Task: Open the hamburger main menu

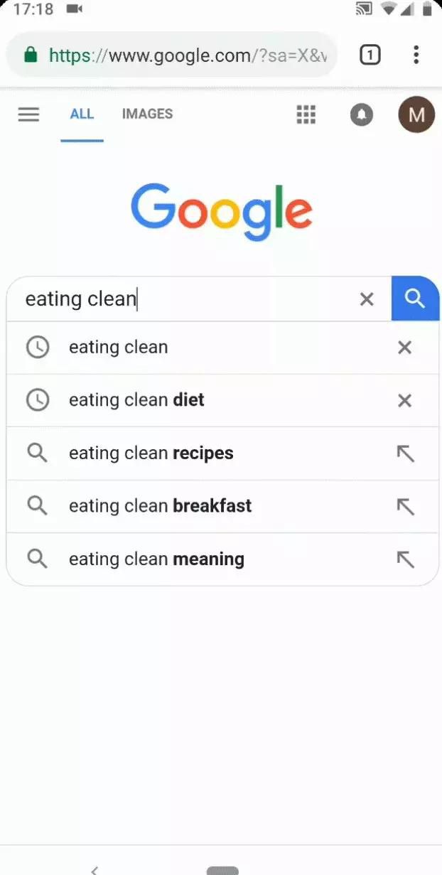Action: pyautogui.click(x=28, y=114)
